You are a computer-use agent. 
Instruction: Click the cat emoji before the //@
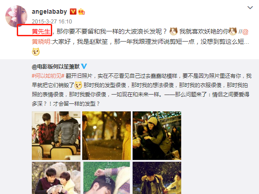pos(233,31)
